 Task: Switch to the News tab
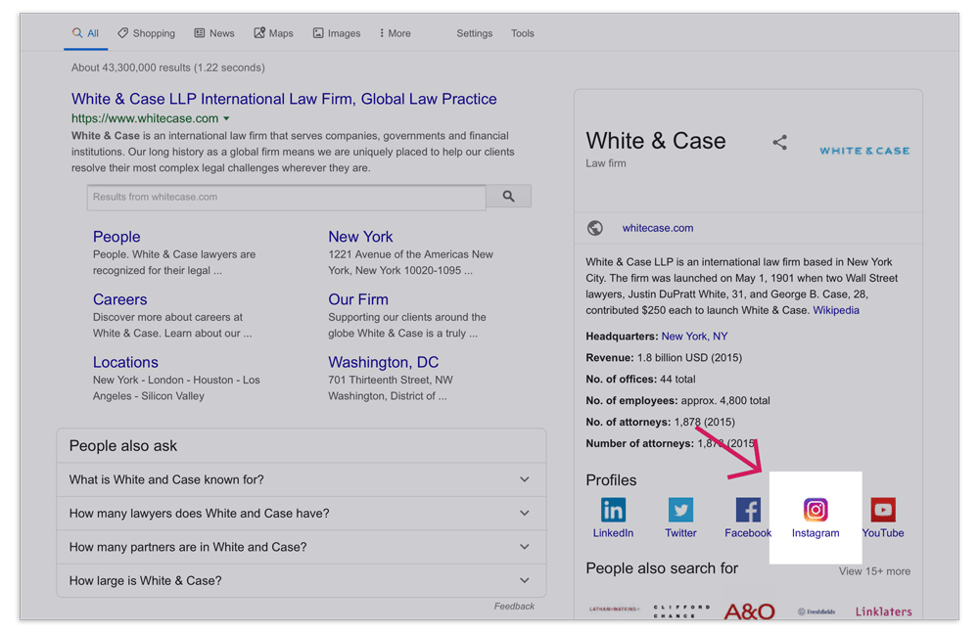[x=214, y=33]
